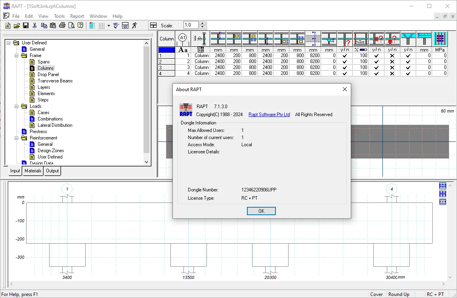Image resolution: width=457 pixels, height=298 pixels.
Task: Click the Scale value input field
Action: (x=191, y=25)
